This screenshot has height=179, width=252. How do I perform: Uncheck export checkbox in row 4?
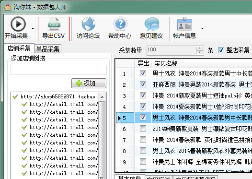(x=143, y=107)
